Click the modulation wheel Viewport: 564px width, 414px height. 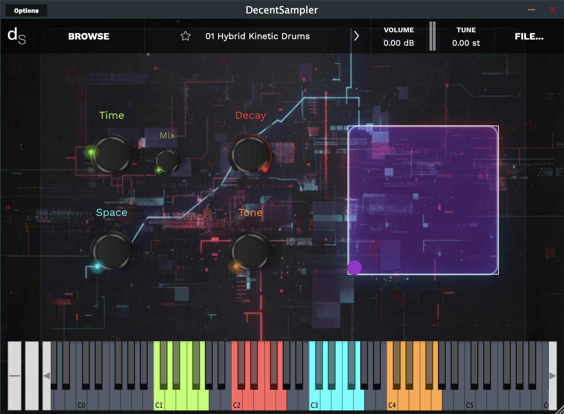(x=32, y=376)
